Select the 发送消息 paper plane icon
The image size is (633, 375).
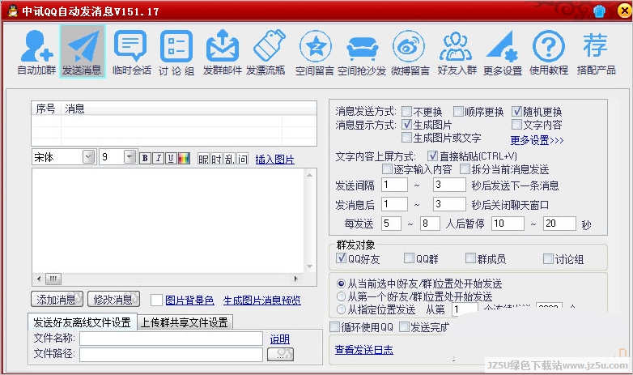[x=83, y=52]
